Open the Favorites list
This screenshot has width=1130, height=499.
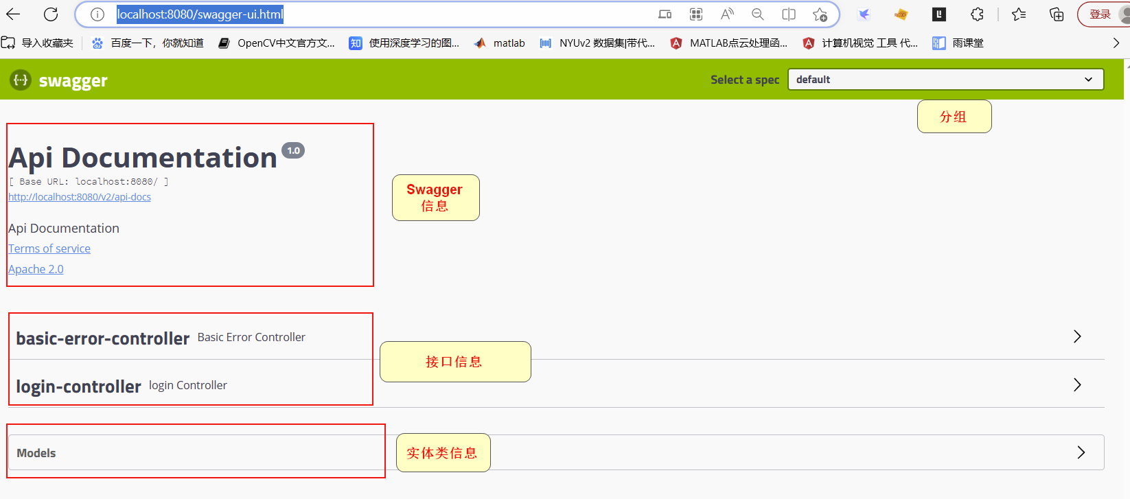(1019, 14)
